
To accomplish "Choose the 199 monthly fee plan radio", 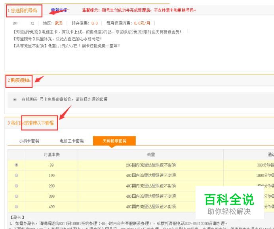I will point(16,175).
